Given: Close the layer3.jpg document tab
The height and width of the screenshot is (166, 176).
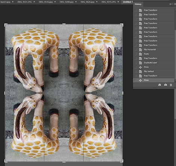Looking at the screenshot, I should (x=13, y=2).
